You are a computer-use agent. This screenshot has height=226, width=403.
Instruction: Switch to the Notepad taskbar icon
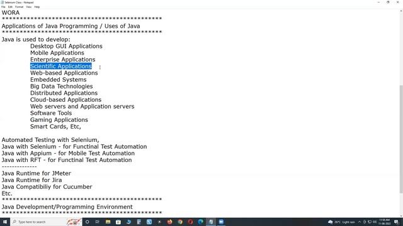point(211,222)
